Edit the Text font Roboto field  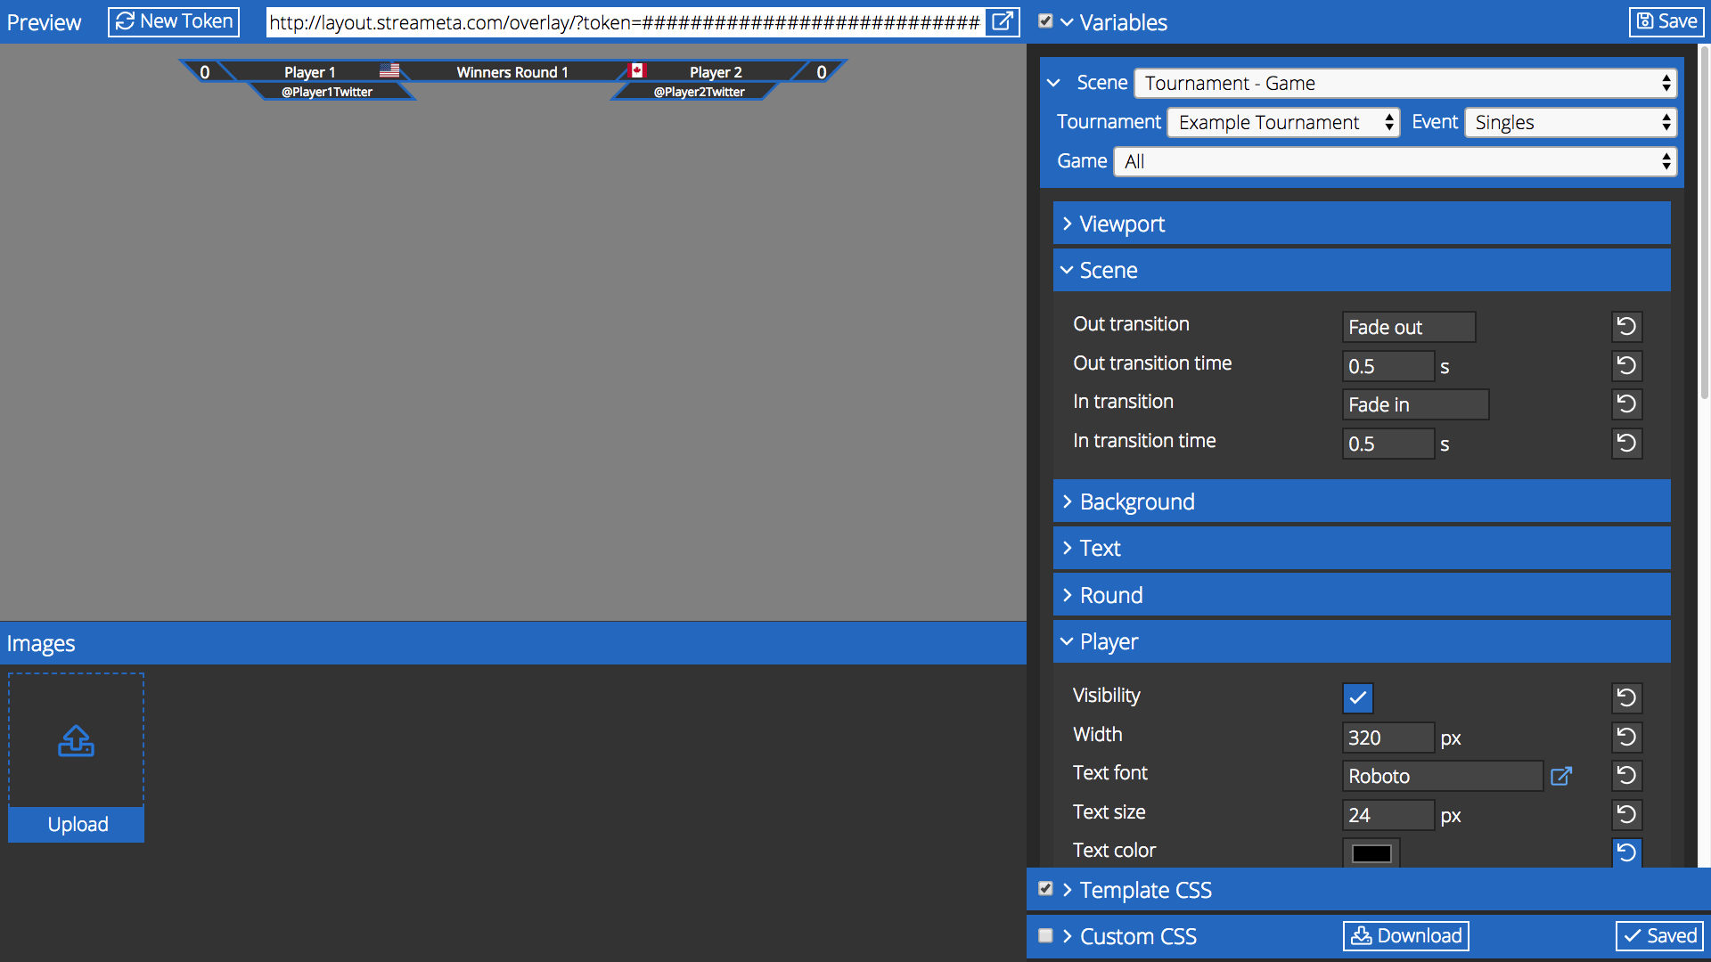pyautogui.click(x=1443, y=776)
